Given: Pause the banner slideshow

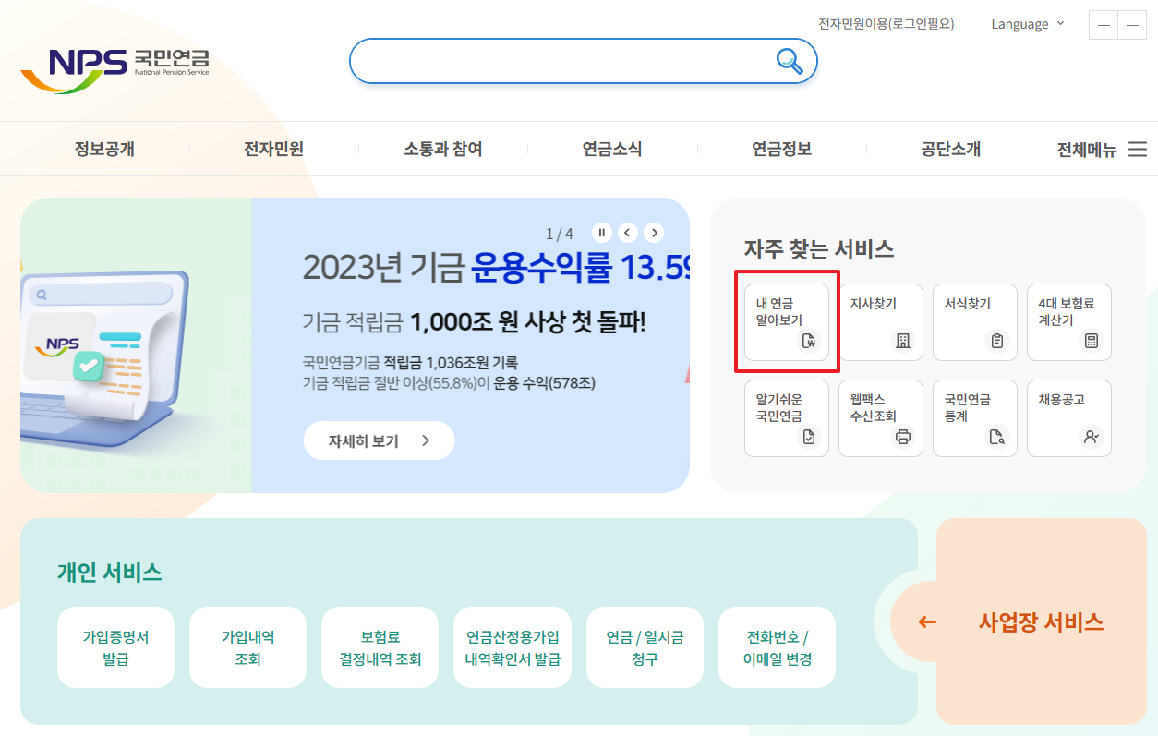Looking at the screenshot, I should 602,233.
